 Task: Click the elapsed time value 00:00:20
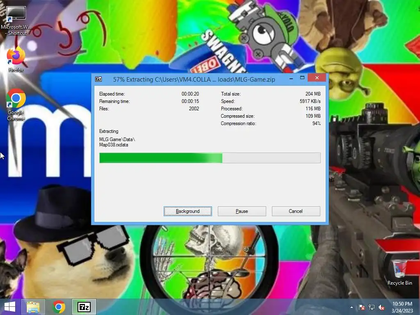click(x=190, y=94)
